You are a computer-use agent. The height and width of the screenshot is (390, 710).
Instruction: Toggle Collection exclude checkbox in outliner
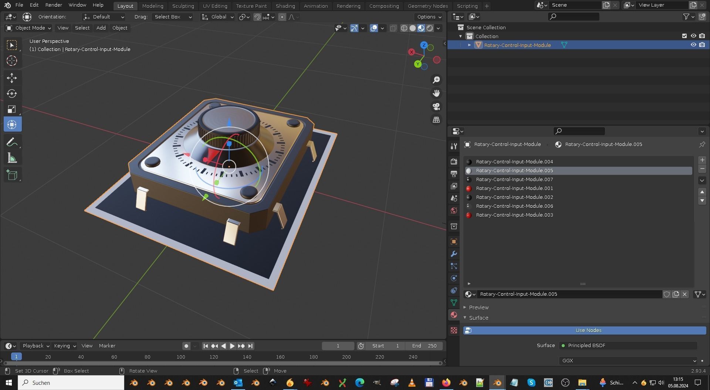684,36
